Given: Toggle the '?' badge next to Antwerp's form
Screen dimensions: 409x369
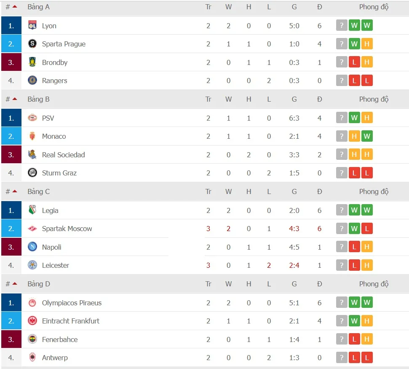Looking at the screenshot, I should 342,357.
